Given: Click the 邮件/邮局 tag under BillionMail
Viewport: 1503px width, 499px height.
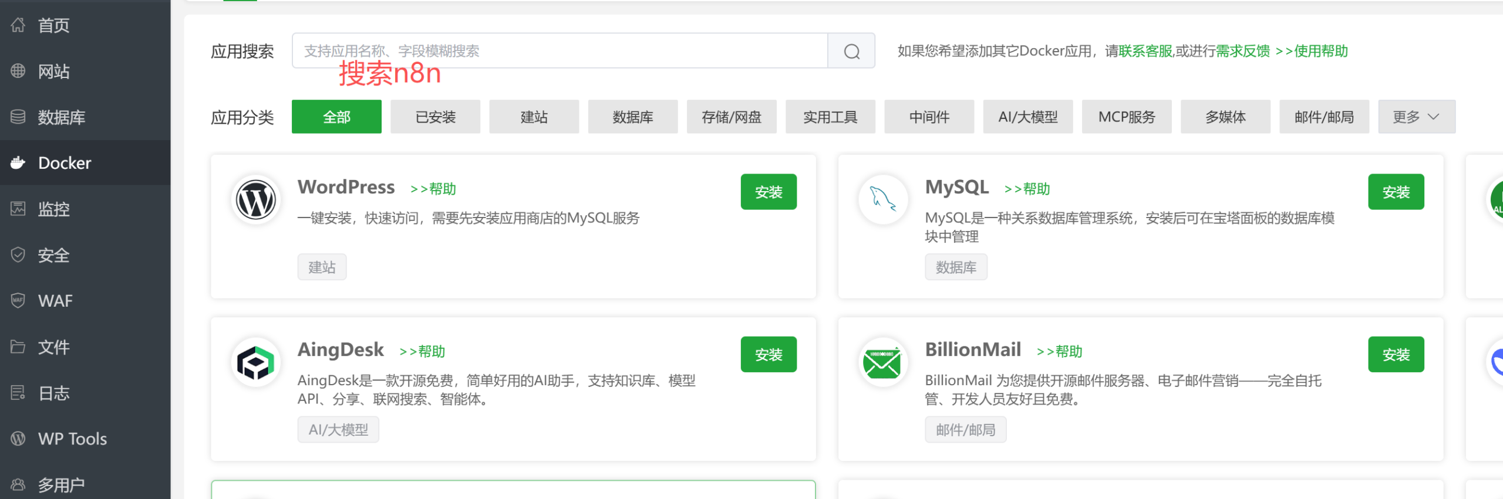Looking at the screenshot, I should tap(965, 430).
